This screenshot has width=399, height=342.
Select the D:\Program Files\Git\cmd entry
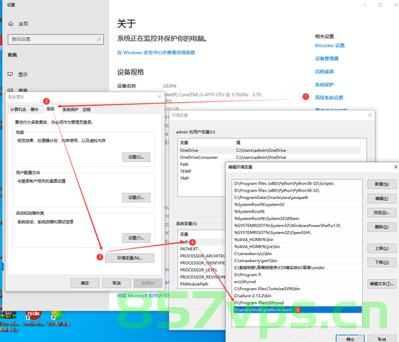(x=297, y=303)
